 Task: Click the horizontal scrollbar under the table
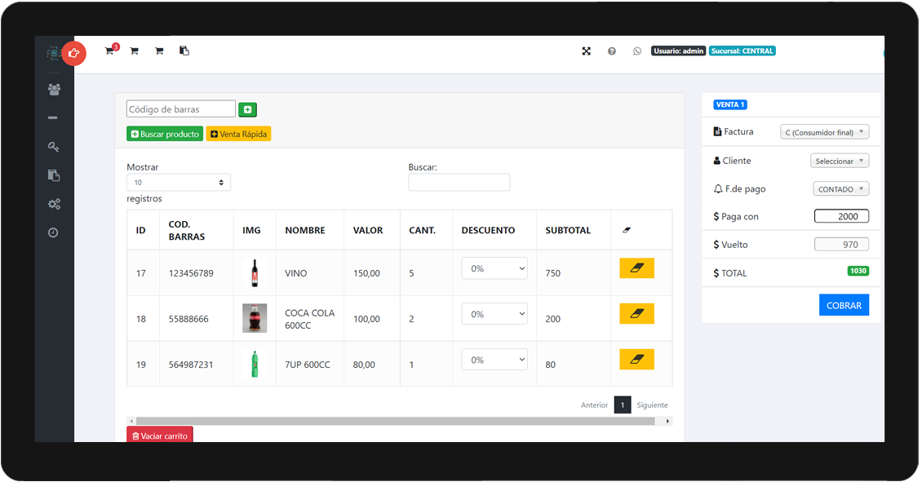[395, 422]
